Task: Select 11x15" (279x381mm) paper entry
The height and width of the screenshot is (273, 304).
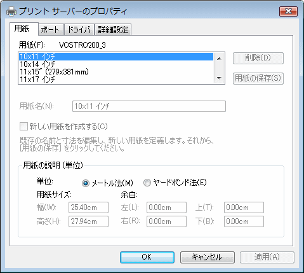Action: (116, 72)
